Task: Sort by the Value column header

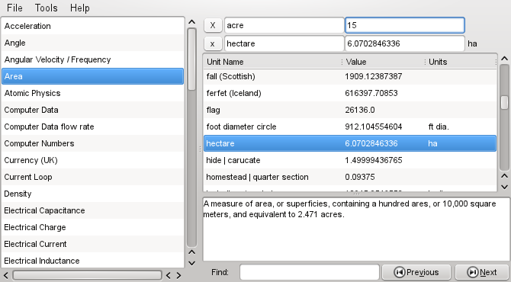Action: 384,62
